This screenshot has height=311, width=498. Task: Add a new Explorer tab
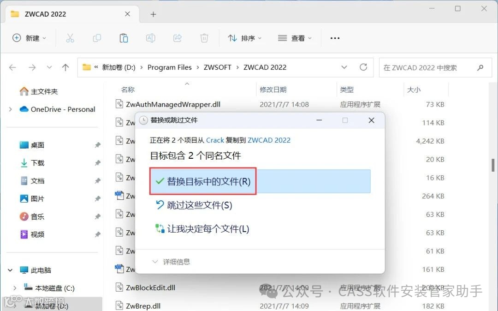[x=153, y=14]
